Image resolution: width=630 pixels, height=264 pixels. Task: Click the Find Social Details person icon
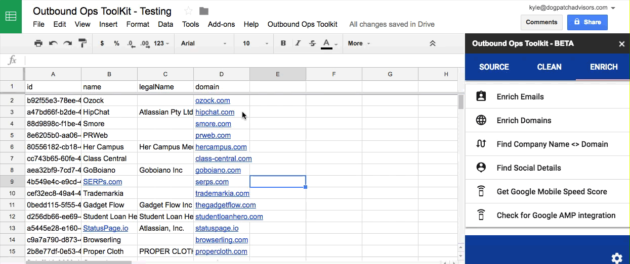pyautogui.click(x=481, y=168)
